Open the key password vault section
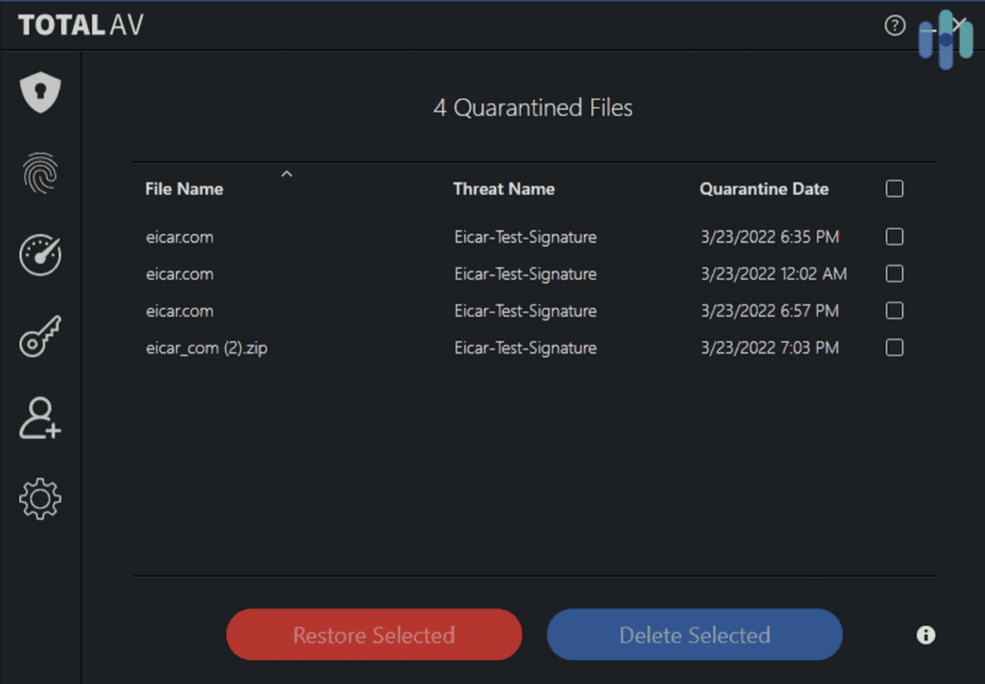The height and width of the screenshot is (684, 985). point(41,336)
